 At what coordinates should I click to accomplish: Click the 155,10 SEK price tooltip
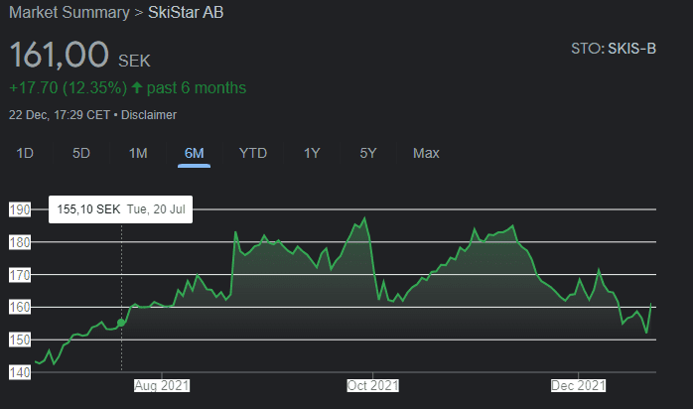[x=121, y=209]
